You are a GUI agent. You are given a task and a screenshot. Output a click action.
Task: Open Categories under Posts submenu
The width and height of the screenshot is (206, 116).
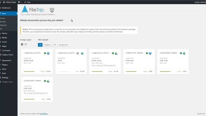(x=3, y=25)
